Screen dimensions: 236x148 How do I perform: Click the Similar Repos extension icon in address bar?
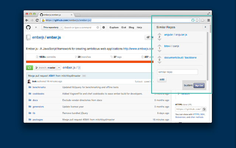(x=193, y=20)
